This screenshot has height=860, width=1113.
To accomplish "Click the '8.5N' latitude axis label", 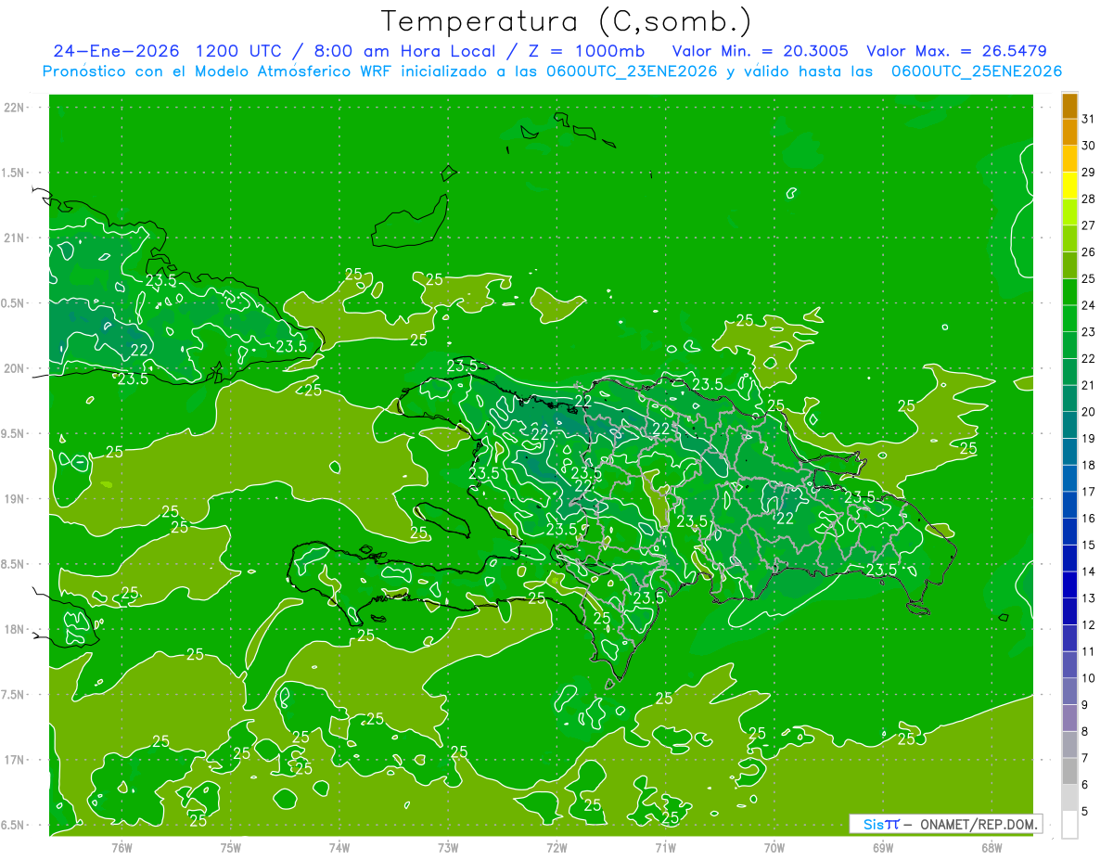I will [x=14, y=564].
